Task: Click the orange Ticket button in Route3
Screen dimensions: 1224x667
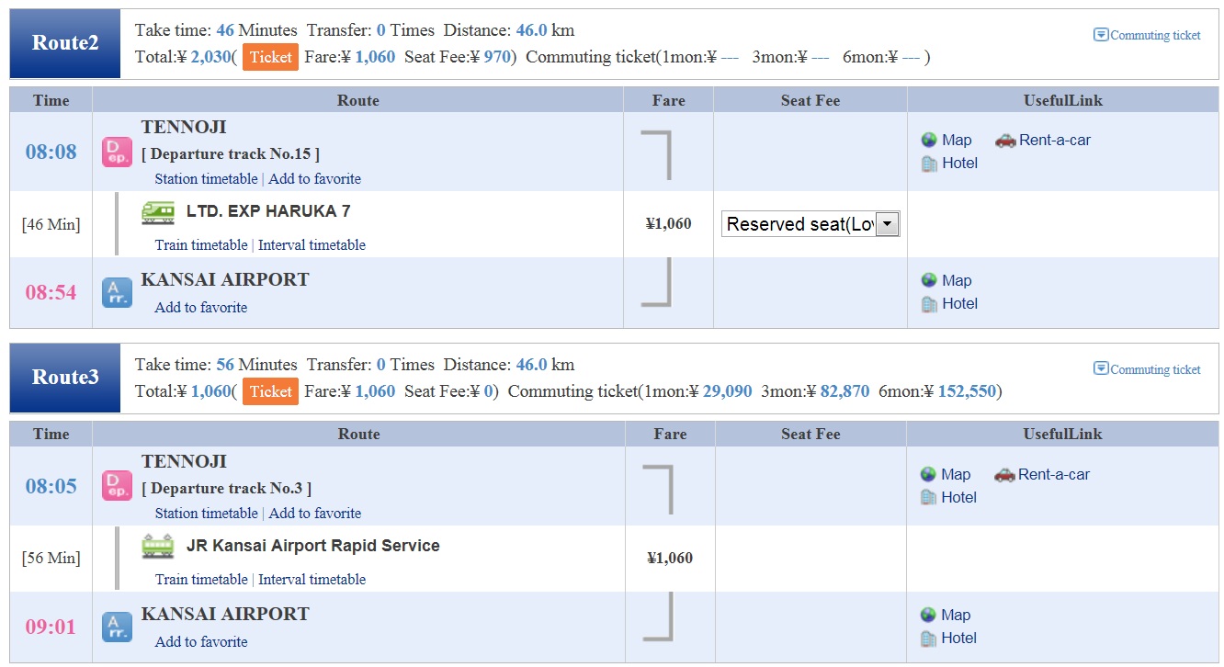Action: 270,391
